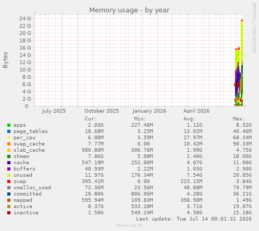Click the 'page_tables' legend label
This screenshot has height=231, width=259.
31,131
